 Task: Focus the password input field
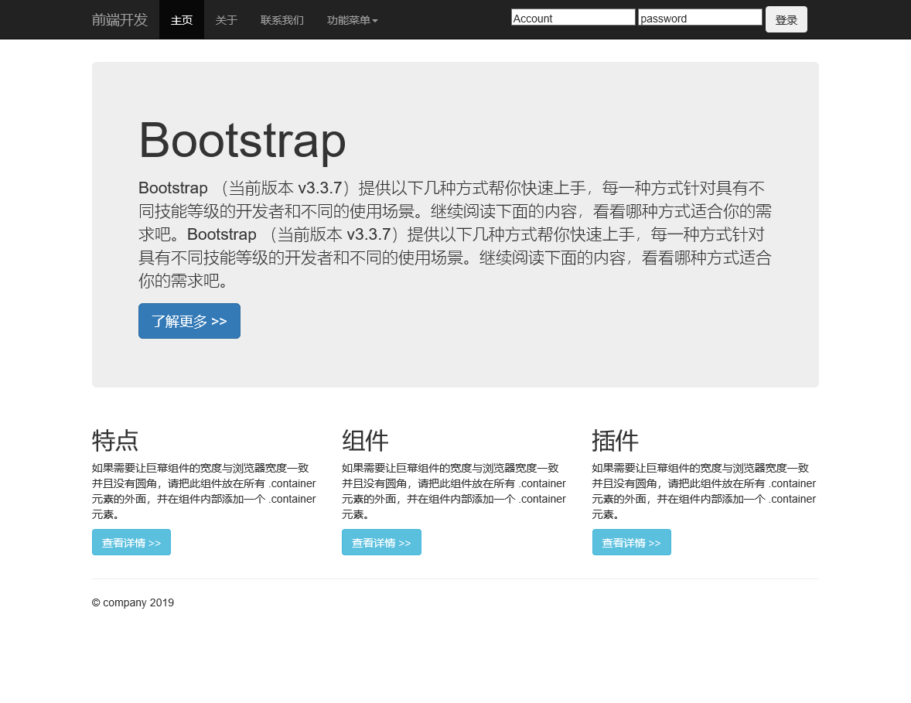click(700, 18)
